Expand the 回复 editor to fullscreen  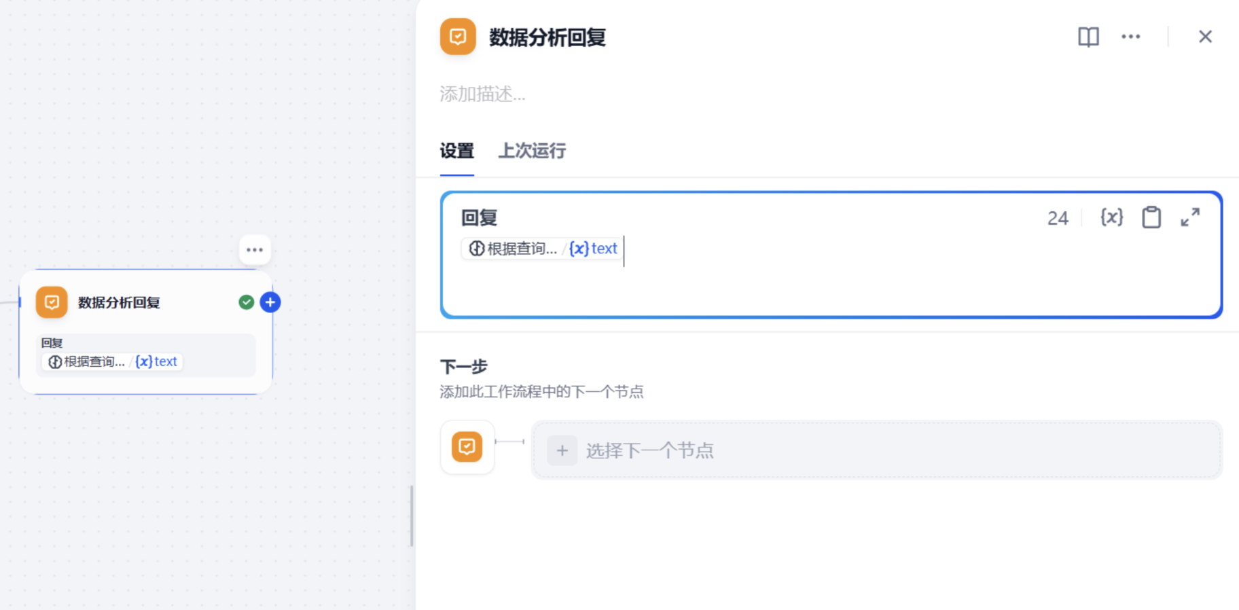click(x=1190, y=217)
